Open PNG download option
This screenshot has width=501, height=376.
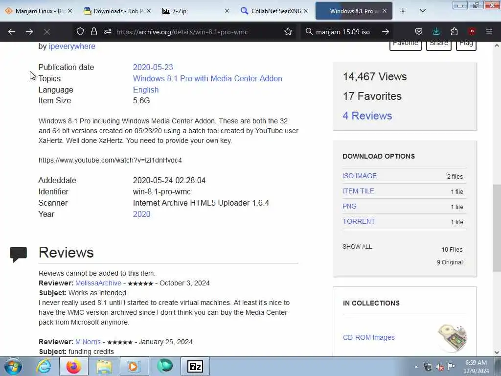tap(349, 207)
